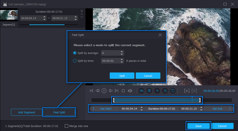Click the Split button in the dialog
Viewport: 238px width, 131px height.
[x=122, y=76]
